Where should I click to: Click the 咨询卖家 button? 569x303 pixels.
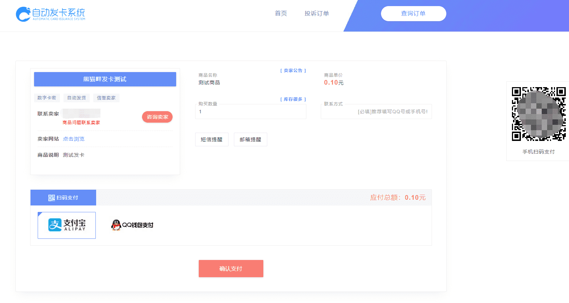coord(157,117)
